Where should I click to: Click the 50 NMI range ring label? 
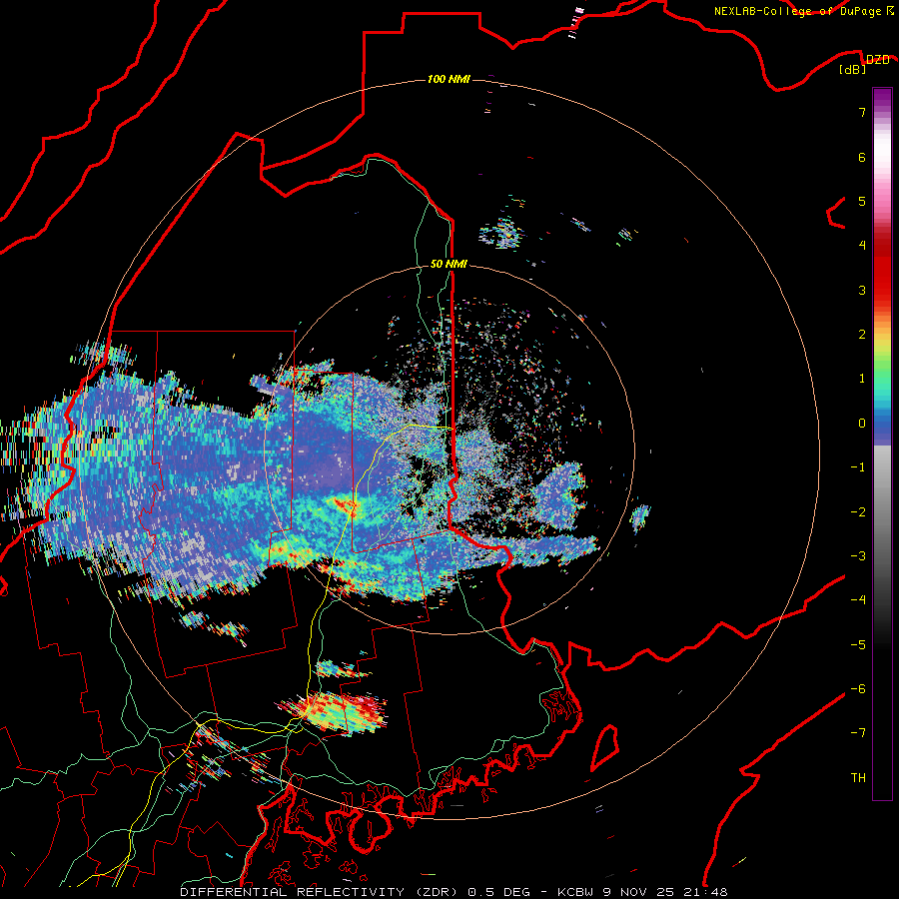pyautogui.click(x=449, y=264)
